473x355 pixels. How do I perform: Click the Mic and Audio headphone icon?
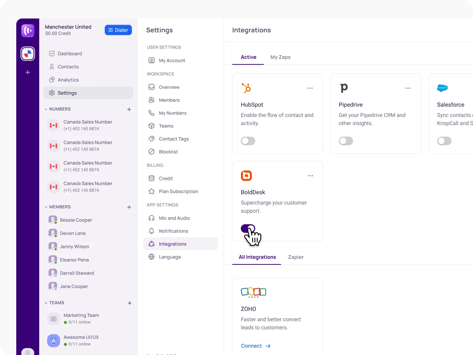152,218
